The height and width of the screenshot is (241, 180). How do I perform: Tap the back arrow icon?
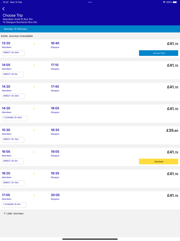tap(4, 9)
